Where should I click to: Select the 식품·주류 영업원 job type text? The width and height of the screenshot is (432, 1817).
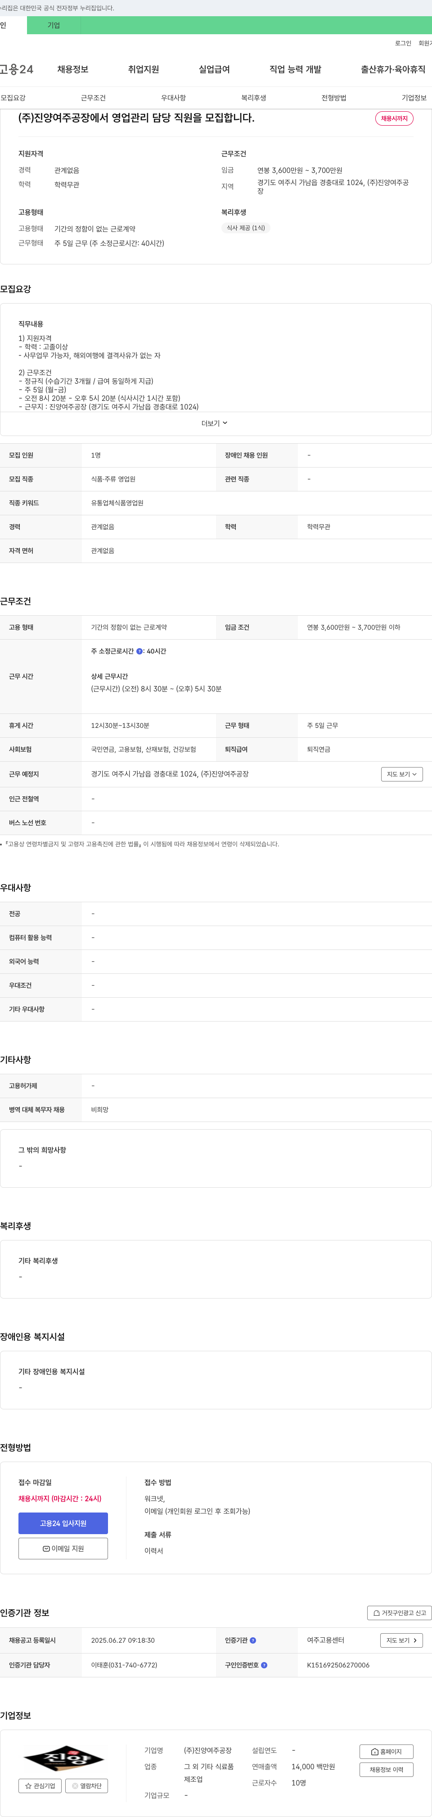click(113, 479)
